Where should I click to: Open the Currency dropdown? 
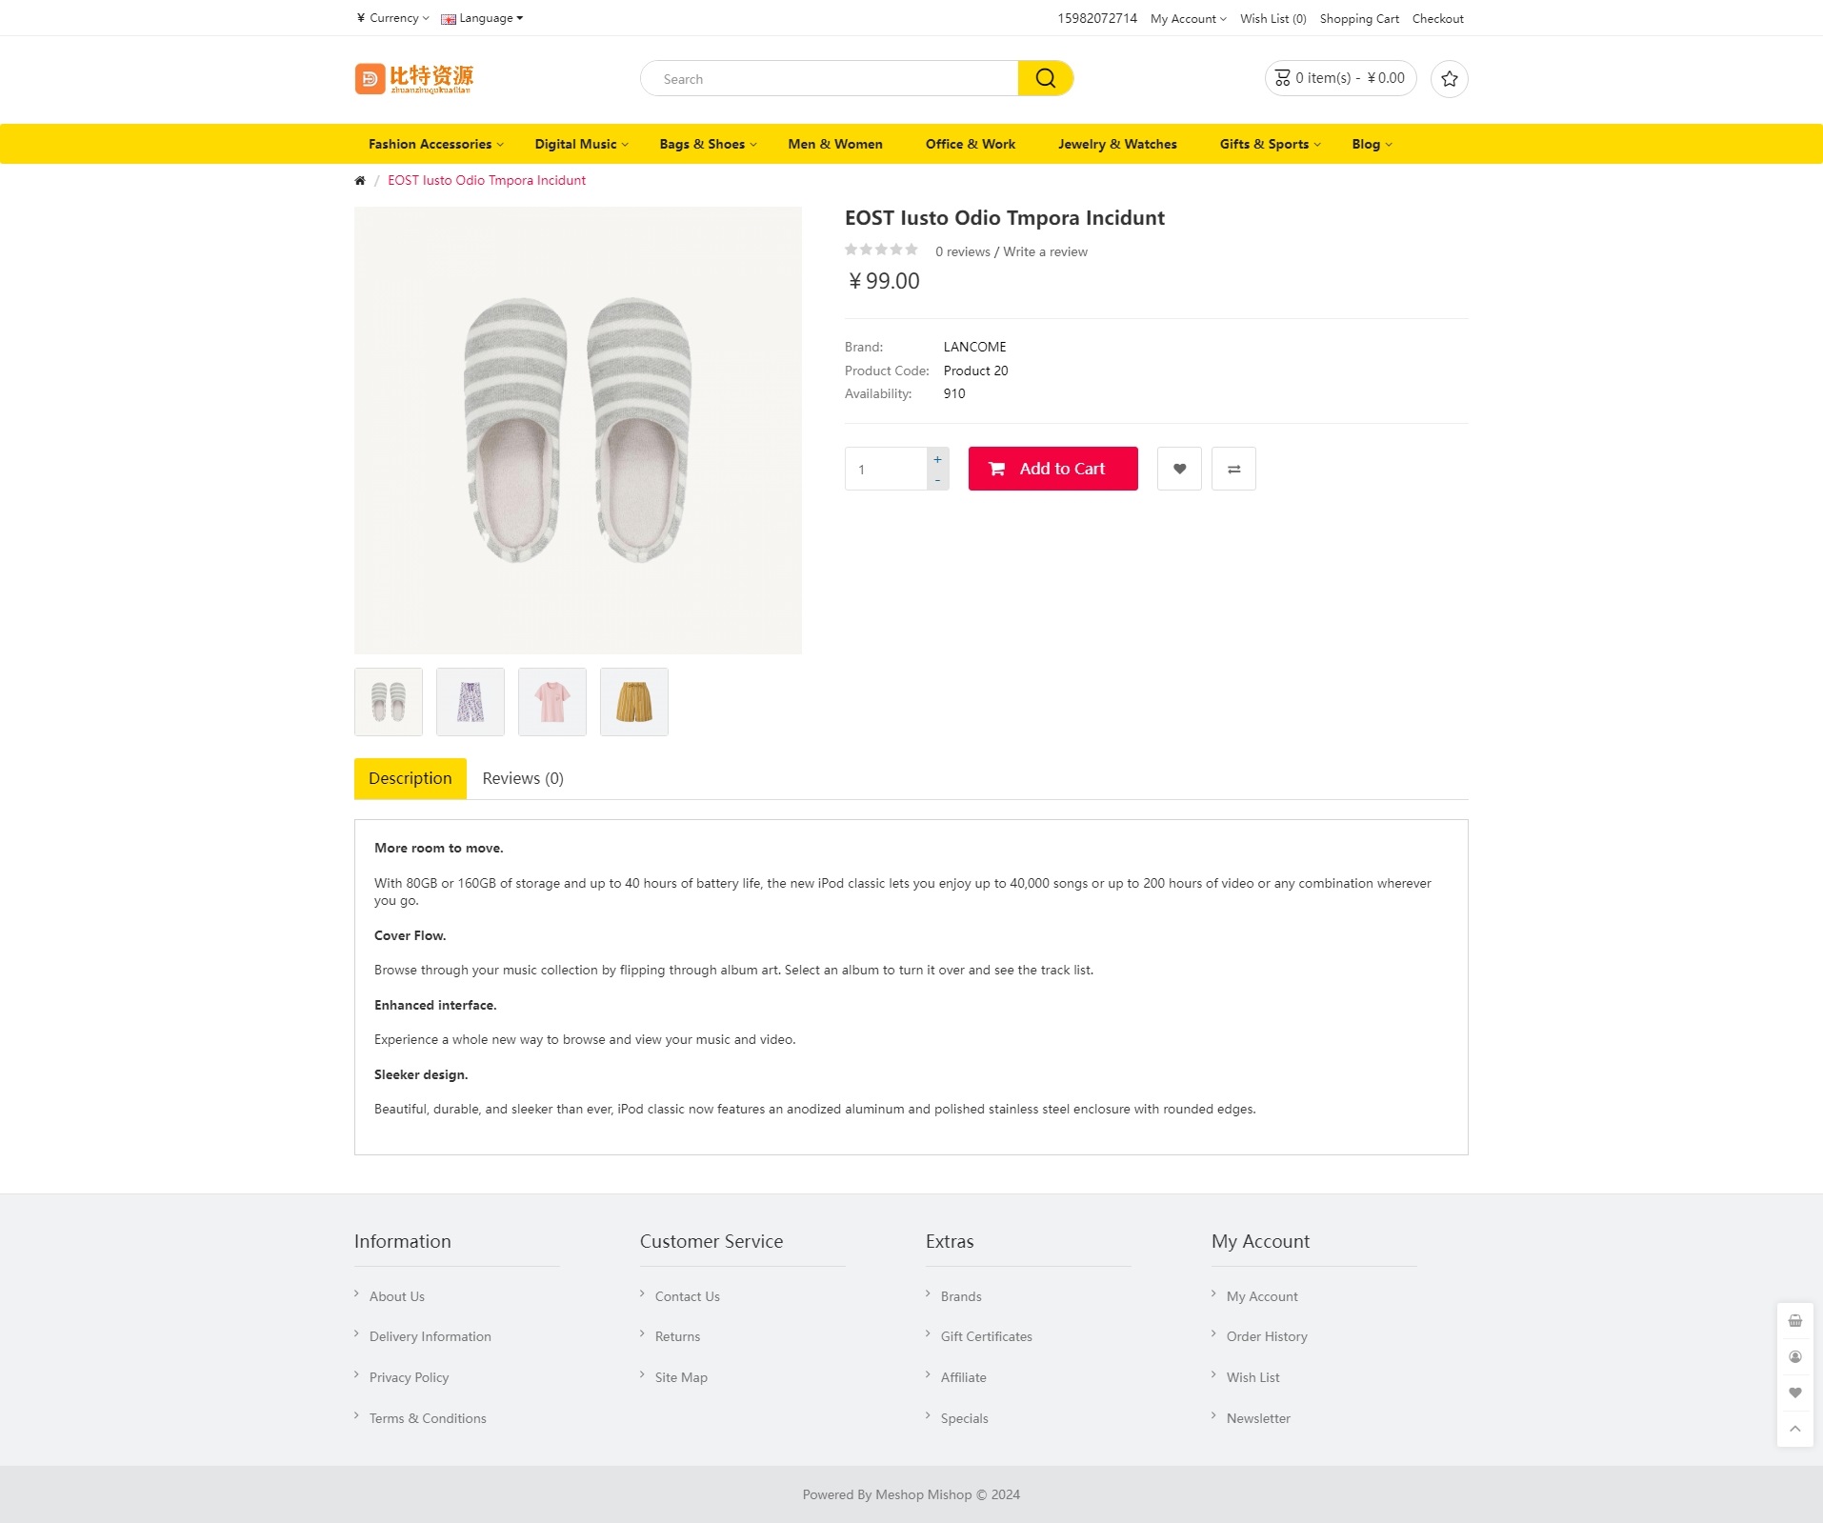click(x=392, y=18)
